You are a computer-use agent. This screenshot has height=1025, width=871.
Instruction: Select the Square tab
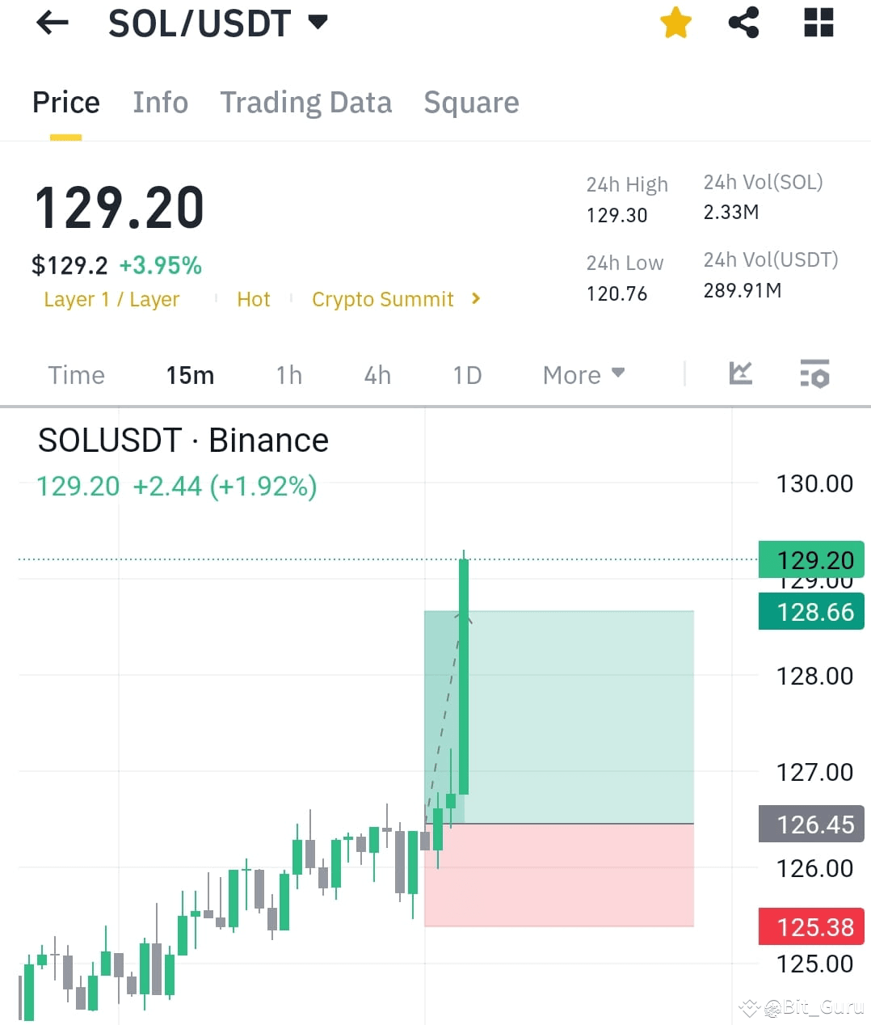(471, 103)
